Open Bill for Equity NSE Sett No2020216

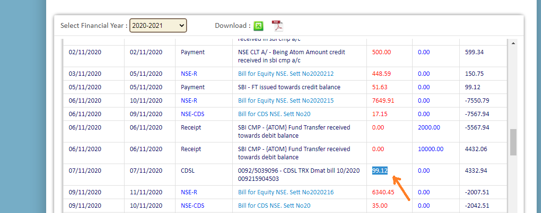point(286,192)
